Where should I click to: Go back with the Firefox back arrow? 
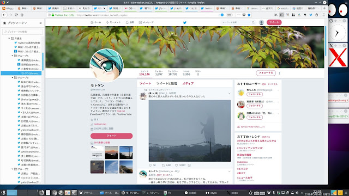4,15
